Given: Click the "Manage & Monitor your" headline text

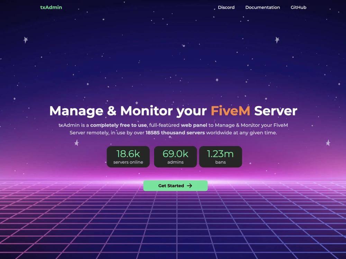Looking at the screenshot, I should pyautogui.click(x=128, y=111).
